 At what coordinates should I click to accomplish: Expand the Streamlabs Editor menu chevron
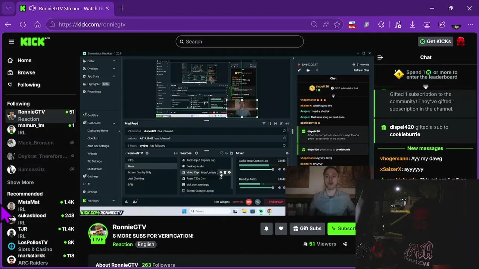pos(114,61)
